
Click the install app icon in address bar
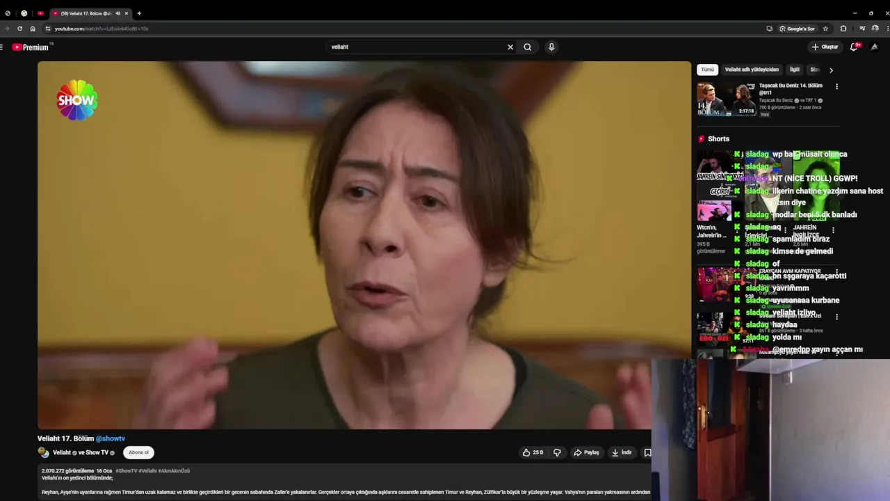[769, 29]
